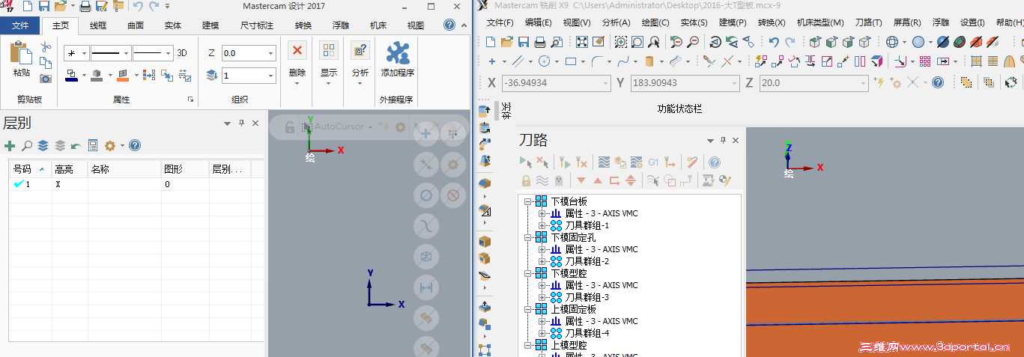Click the rectangle draw tool in X9

tap(571, 61)
